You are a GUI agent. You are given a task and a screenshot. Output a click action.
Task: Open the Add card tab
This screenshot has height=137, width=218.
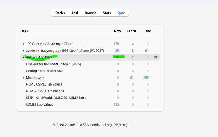click(x=74, y=13)
